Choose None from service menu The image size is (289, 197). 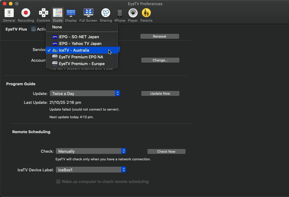(82, 27)
